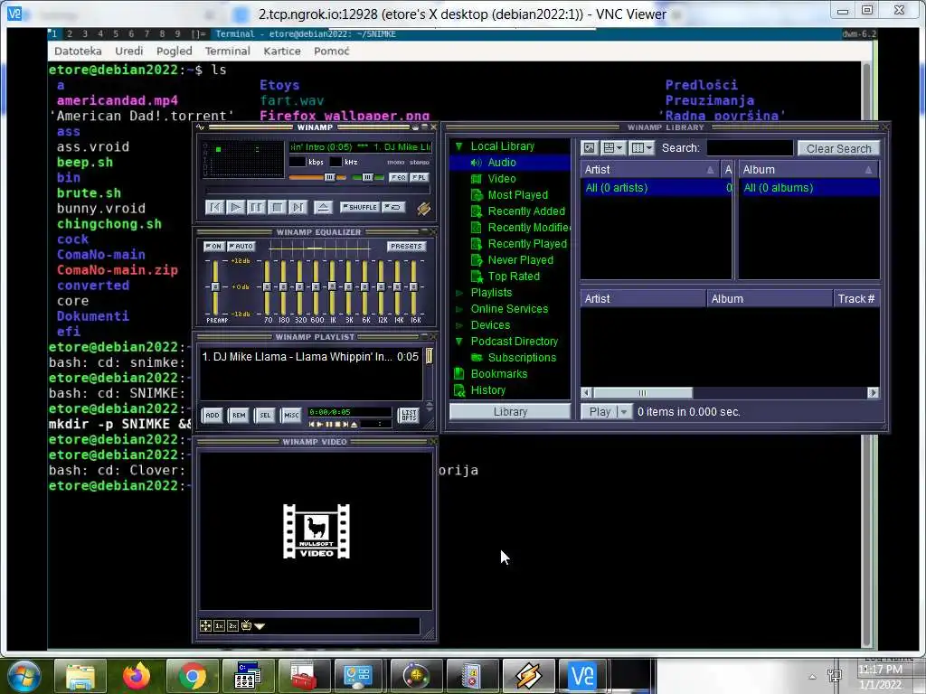Select Subscriptions under Podcast Directory
The image size is (926, 694).
point(522,358)
